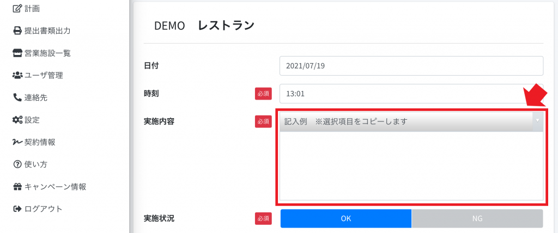Open the 記入例 selection dropdown
558x233 pixels.
pyautogui.click(x=411, y=121)
